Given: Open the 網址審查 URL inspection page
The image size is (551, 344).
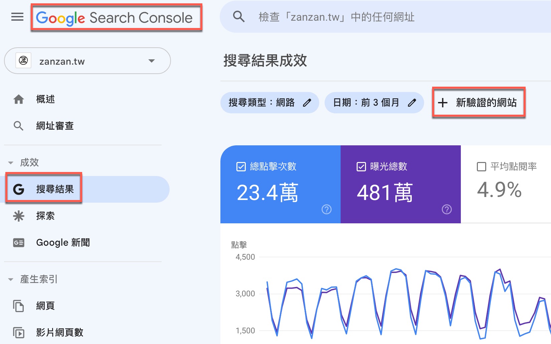Looking at the screenshot, I should point(55,126).
